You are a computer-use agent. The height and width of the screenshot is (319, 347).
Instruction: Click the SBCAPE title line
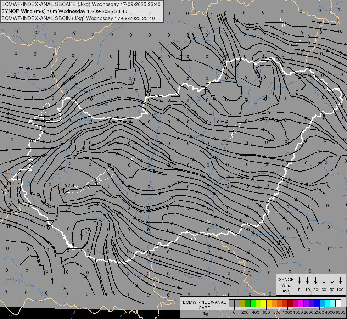tap(81, 4)
